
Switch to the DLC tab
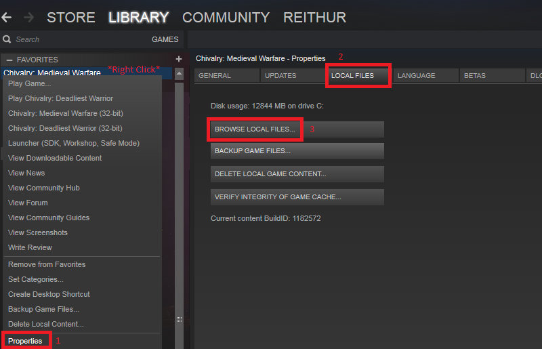coord(534,75)
